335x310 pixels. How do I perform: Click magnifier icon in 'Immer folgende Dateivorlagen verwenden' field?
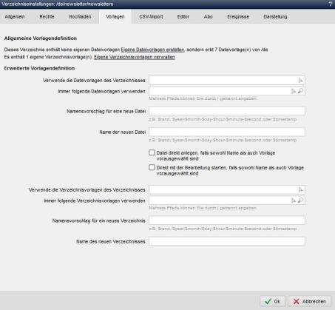click(300, 91)
